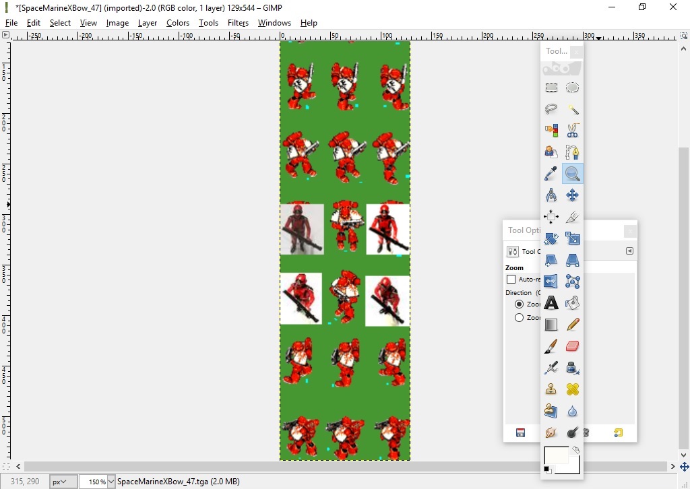
Task: Open the Select menu
Action: [x=60, y=23]
